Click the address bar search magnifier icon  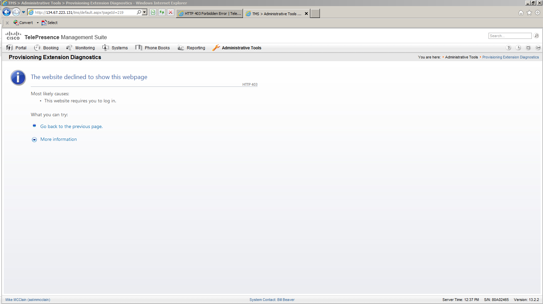pos(139,12)
